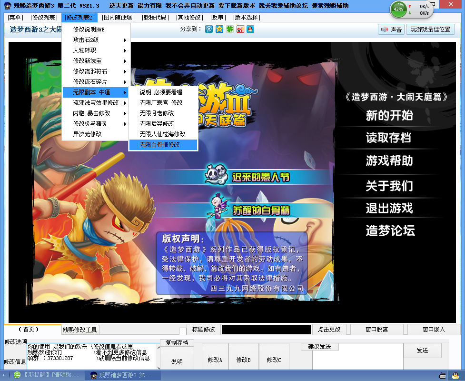Open the 菜单 menu
This screenshot has height=381, width=465.
tap(15, 18)
